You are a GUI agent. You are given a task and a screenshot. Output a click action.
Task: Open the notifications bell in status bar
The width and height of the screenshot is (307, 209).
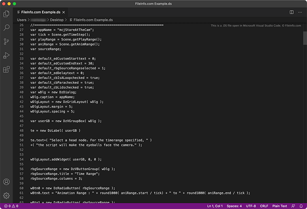[x=301, y=206]
